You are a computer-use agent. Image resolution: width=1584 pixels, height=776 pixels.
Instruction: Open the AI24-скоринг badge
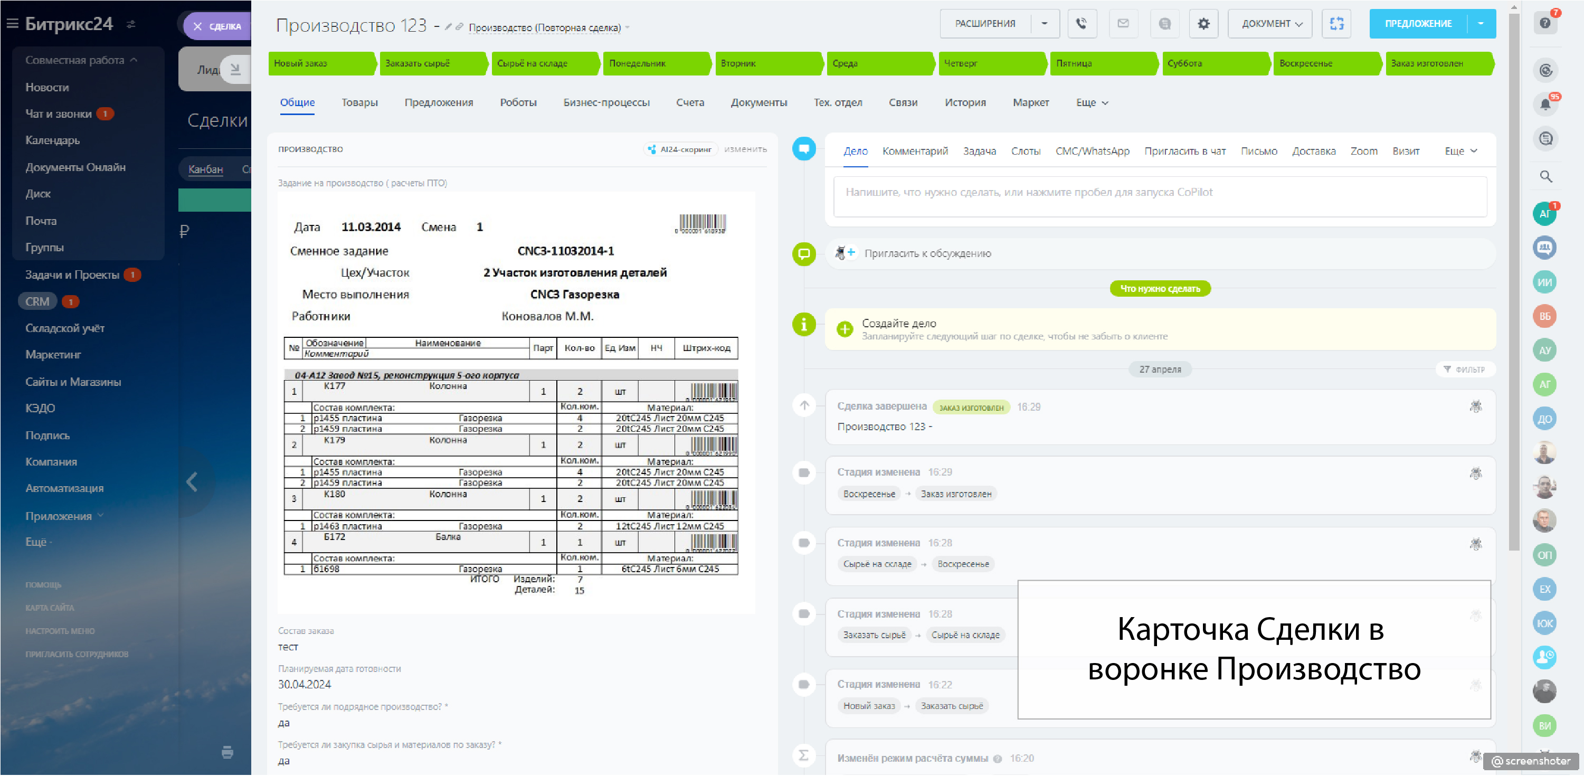(680, 149)
